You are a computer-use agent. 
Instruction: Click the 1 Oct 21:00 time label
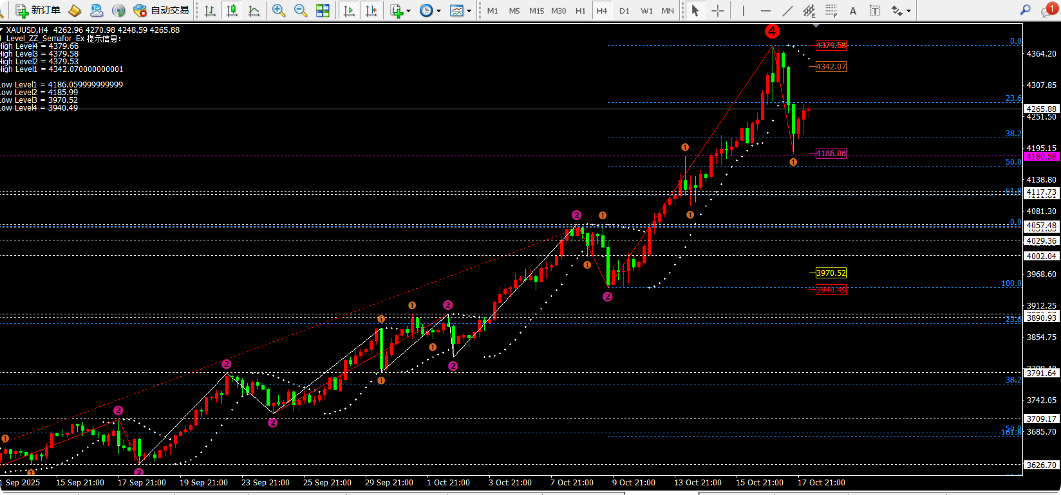(x=448, y=483)
